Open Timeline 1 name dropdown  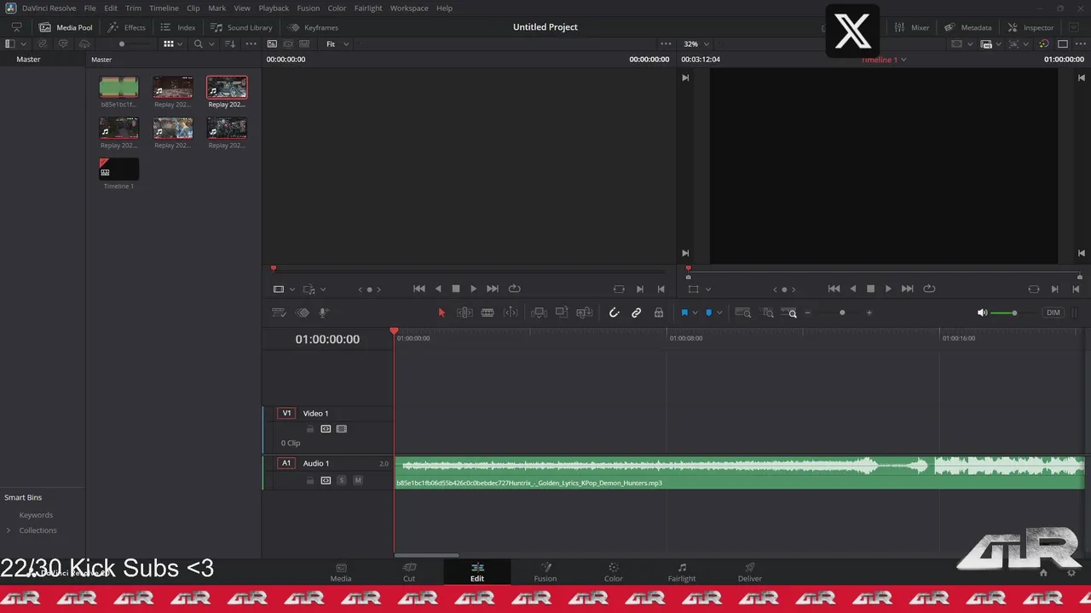click(x=883, y=60)
